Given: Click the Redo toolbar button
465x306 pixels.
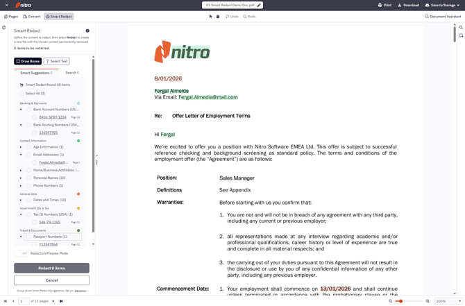Looking at the screenshot, I should [249, 17].
